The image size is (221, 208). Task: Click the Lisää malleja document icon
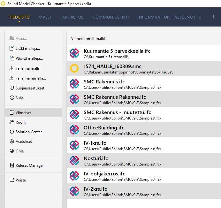tap(12, 48)
